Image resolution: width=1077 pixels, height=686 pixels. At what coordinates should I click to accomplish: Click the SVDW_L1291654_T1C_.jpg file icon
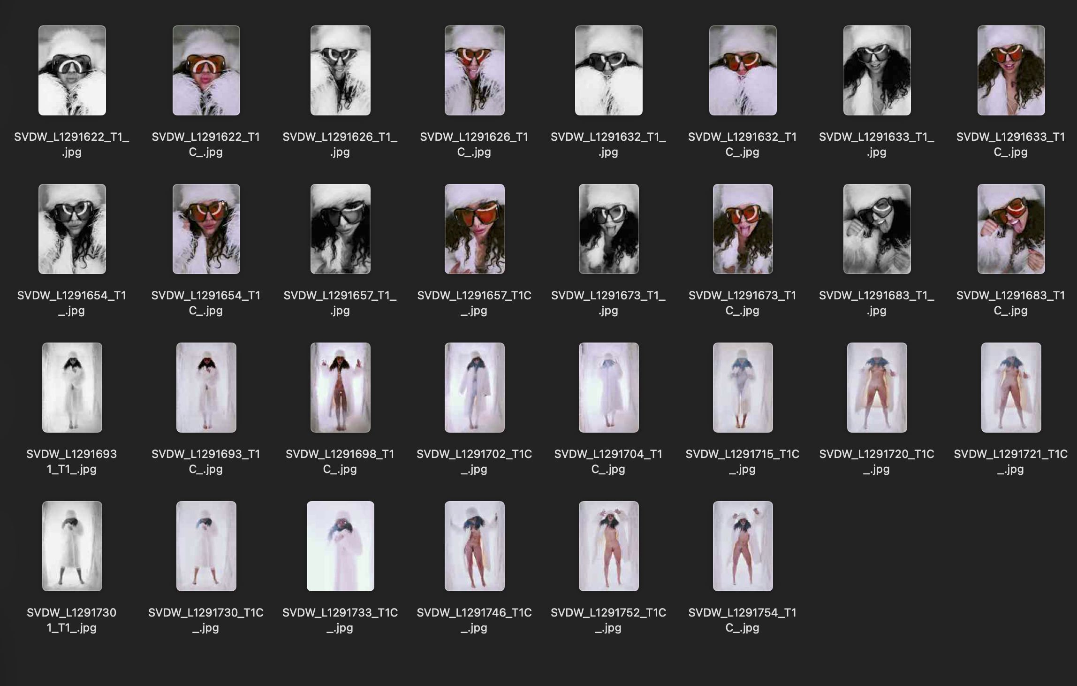click(206, 229)
